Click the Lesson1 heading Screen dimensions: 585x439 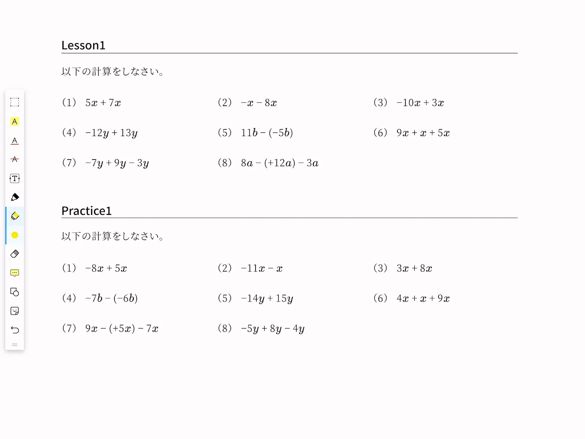tap(83, 45)
